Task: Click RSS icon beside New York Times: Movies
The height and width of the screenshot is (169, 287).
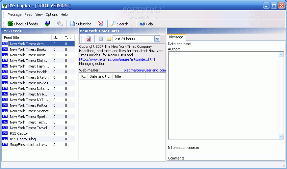Action: [5, 83]
